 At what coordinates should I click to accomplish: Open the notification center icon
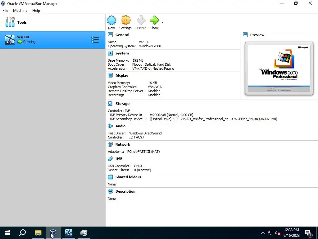(308, 233)
